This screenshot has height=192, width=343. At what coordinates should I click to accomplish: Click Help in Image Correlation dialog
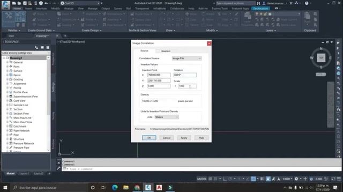click(202, 138)
